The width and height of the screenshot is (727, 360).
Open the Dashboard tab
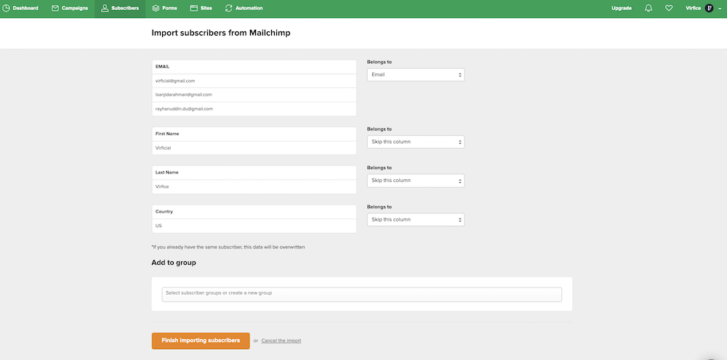pyautogui.click(x=21, y=8)
